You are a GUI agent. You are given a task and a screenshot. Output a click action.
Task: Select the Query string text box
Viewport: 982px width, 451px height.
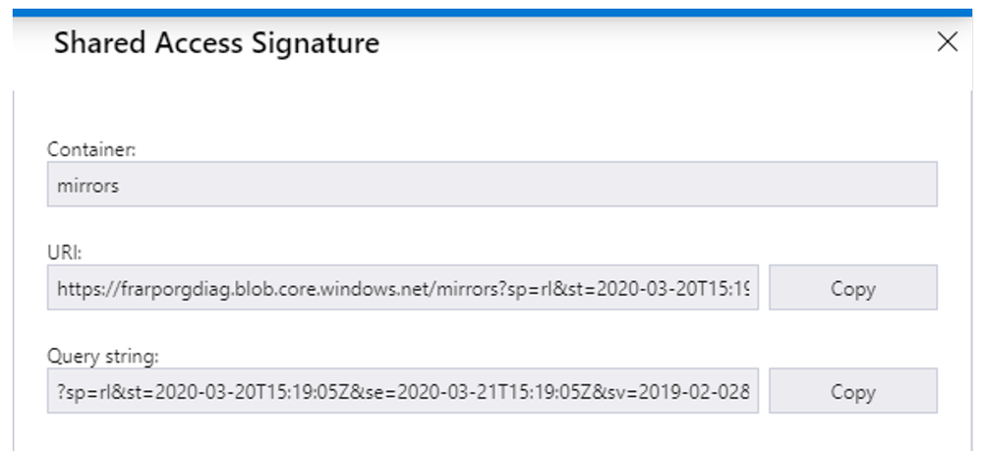pos(403,391)
